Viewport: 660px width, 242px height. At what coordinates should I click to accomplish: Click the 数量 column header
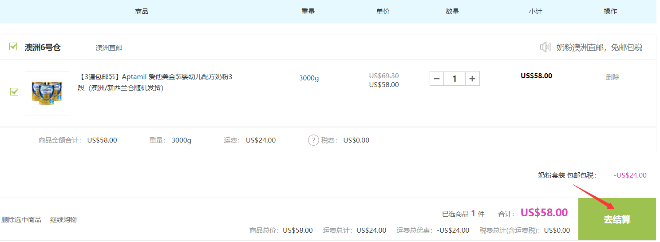point(452,12)
